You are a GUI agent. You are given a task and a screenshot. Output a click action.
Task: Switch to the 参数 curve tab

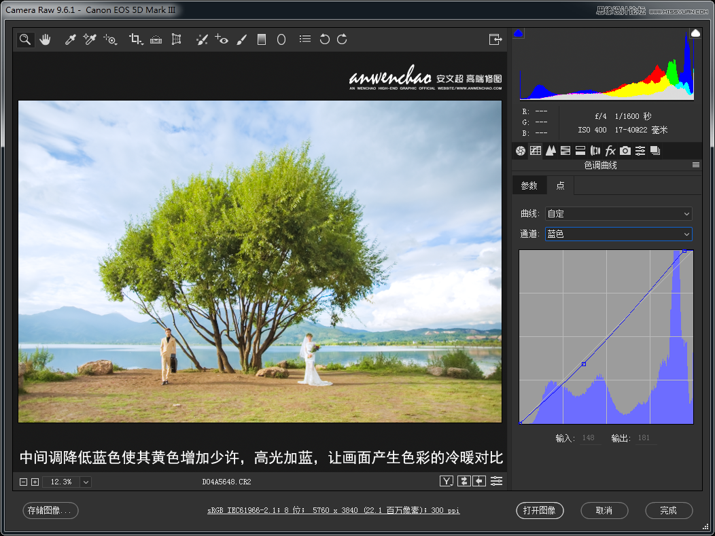click(x=529, y=185)
